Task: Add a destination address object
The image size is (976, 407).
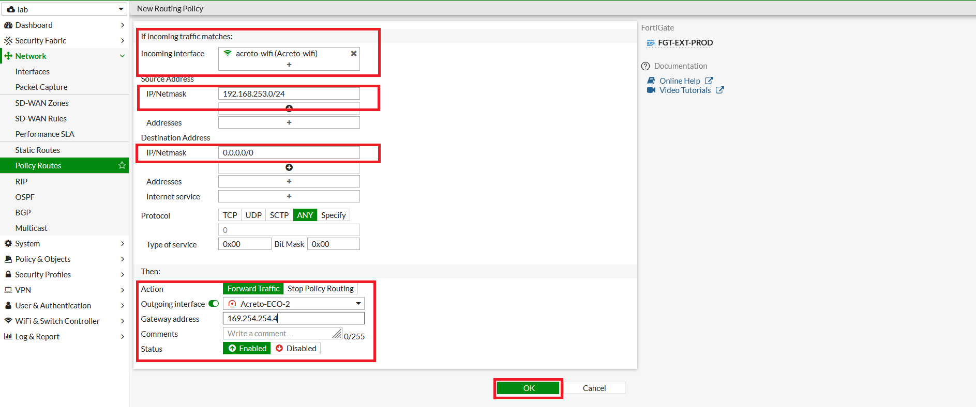Action: click(289, 181)
